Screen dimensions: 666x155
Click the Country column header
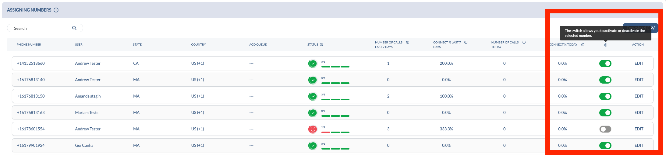tap(198, 45)
